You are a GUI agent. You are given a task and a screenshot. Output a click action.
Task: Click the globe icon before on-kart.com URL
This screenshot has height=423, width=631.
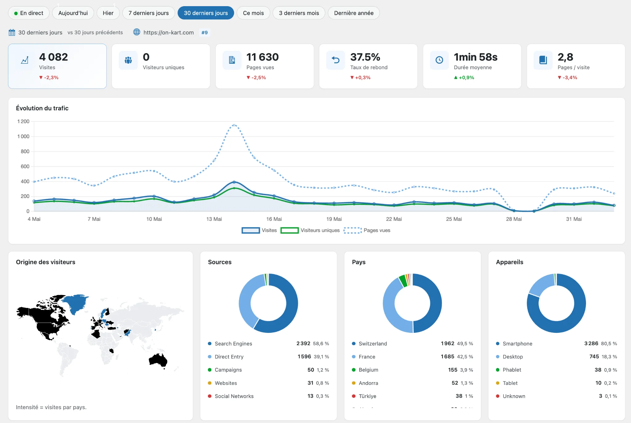click(136, 32)
